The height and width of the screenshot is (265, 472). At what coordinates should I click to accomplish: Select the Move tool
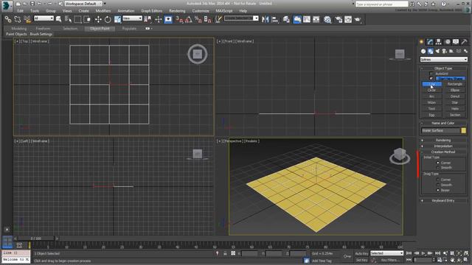point(98,20)
